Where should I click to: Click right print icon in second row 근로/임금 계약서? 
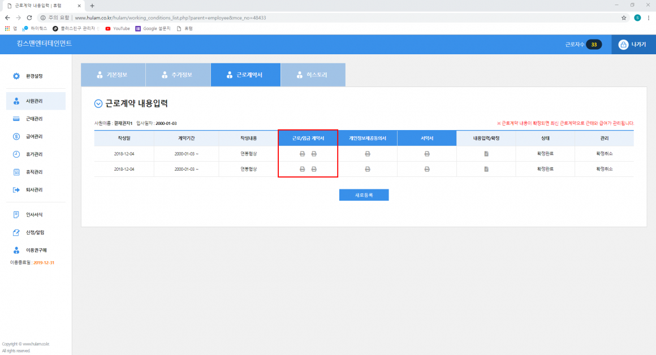[x=314, y=169]
